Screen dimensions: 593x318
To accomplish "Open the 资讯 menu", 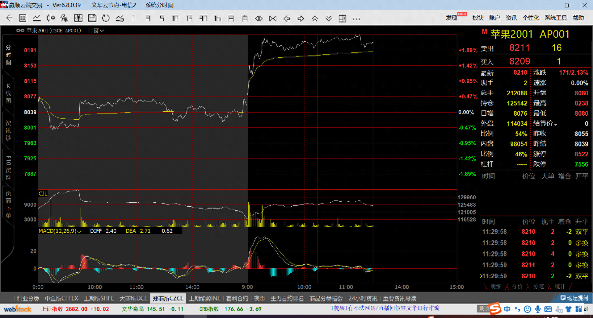I will click(511, 18).
